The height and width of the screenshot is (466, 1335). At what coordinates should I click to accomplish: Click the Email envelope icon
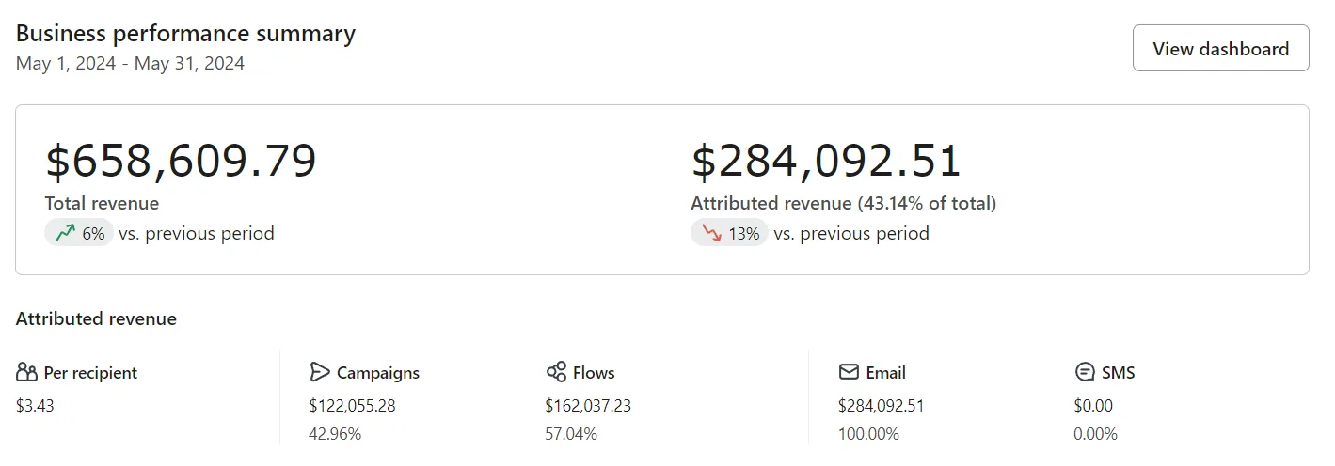tap(849, 372)
